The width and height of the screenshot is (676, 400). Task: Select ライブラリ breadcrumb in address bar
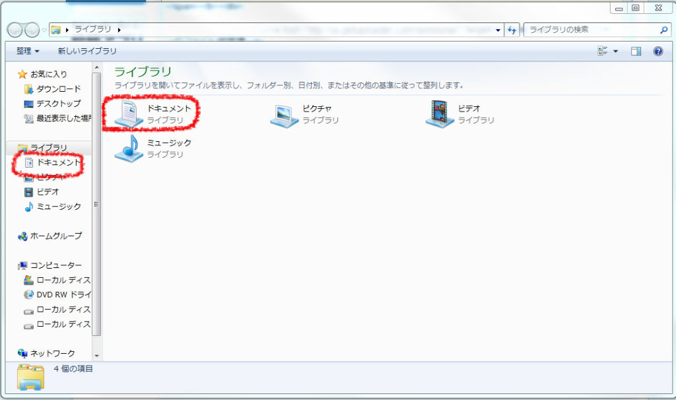tap(92, 29)
